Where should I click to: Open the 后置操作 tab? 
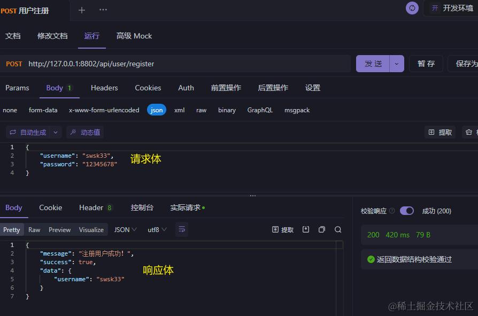273,88
